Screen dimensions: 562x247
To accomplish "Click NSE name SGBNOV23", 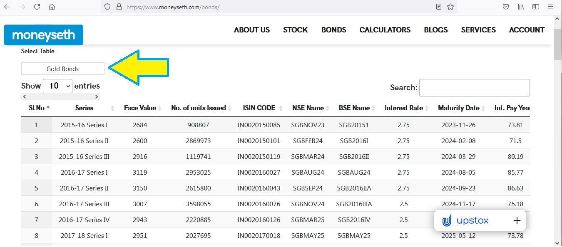I will coord(308,125).
